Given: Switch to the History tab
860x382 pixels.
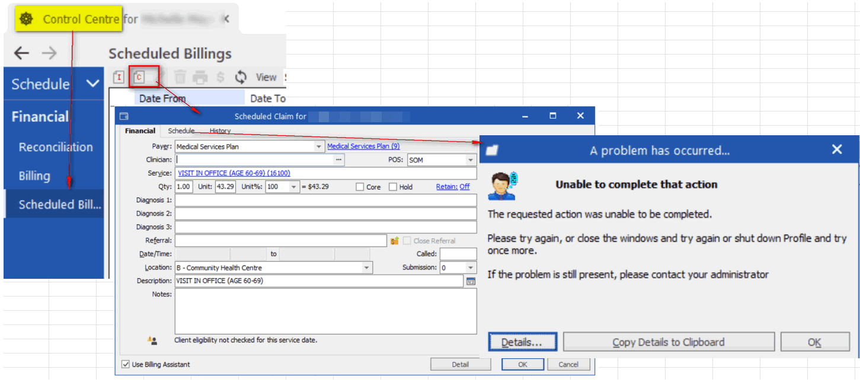Looking at the screenshot, I should (x=220, y=130).
